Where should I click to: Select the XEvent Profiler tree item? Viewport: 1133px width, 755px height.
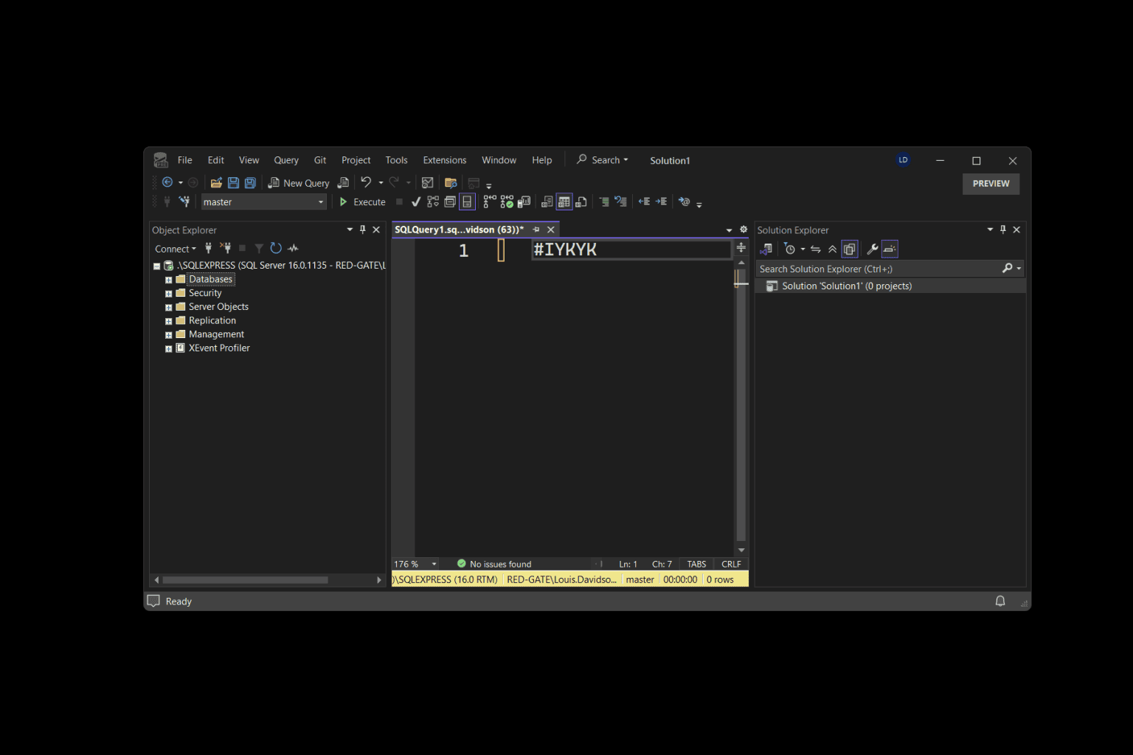[x=219, y=348]
